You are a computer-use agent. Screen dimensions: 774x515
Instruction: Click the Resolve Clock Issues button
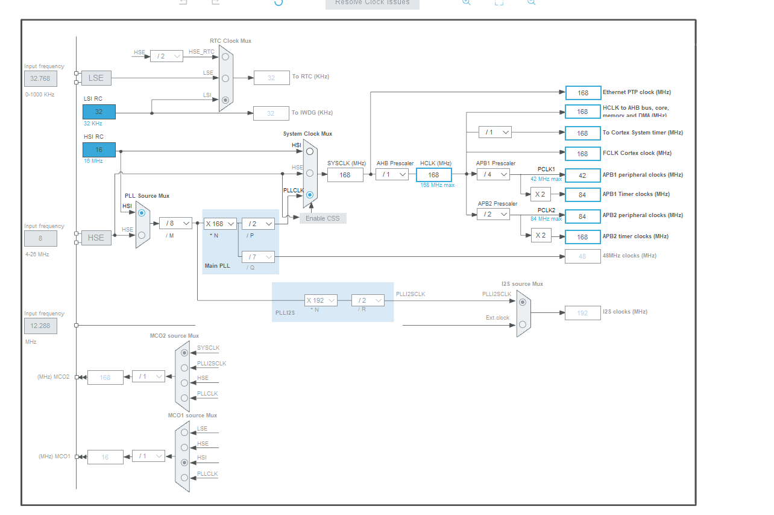372,4
